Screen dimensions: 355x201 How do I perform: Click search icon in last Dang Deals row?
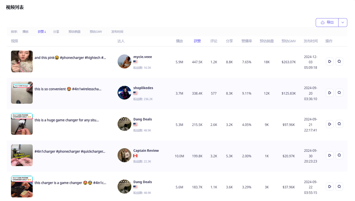click(x=339, y=187)
